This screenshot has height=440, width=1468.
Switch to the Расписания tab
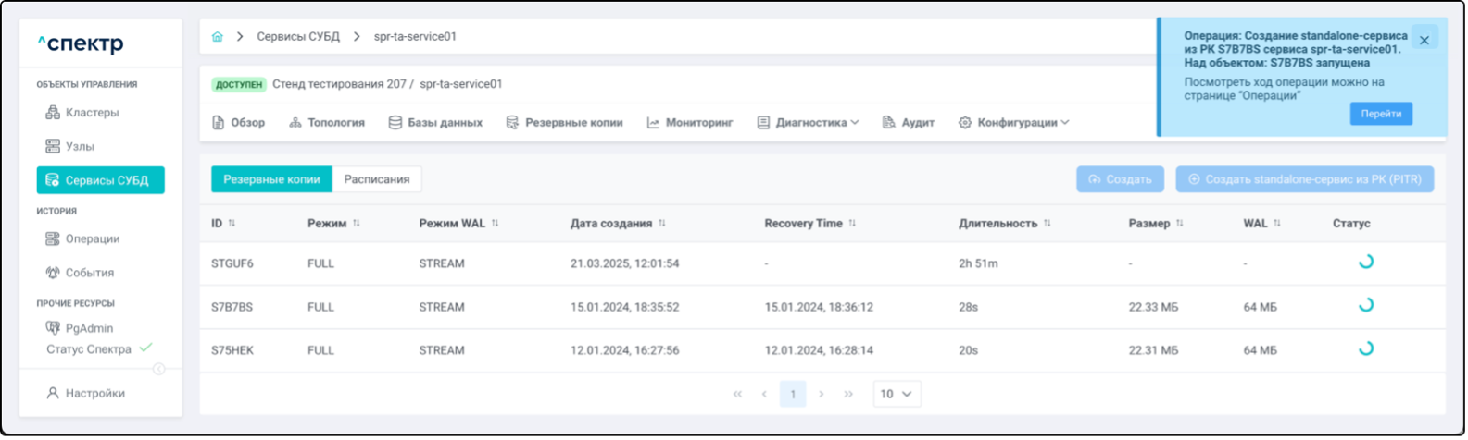click(376, 179)
